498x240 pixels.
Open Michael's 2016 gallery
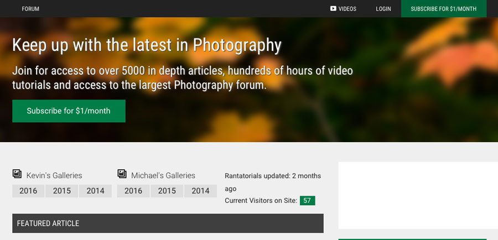(x=133, y=191)
